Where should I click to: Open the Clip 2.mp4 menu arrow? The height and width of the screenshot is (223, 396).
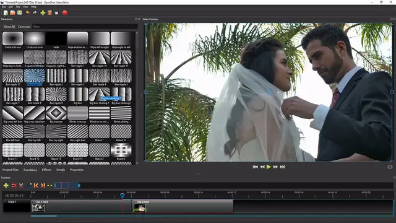point(134,202)
